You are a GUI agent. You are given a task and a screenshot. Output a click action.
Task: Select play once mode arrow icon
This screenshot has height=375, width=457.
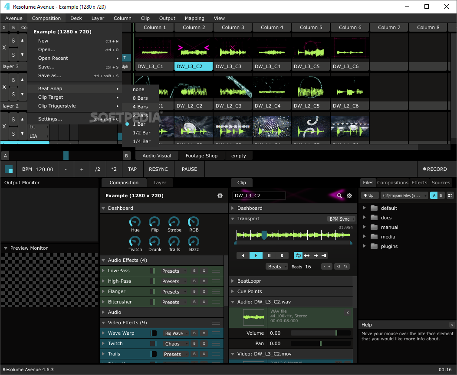tap(316, 256)
